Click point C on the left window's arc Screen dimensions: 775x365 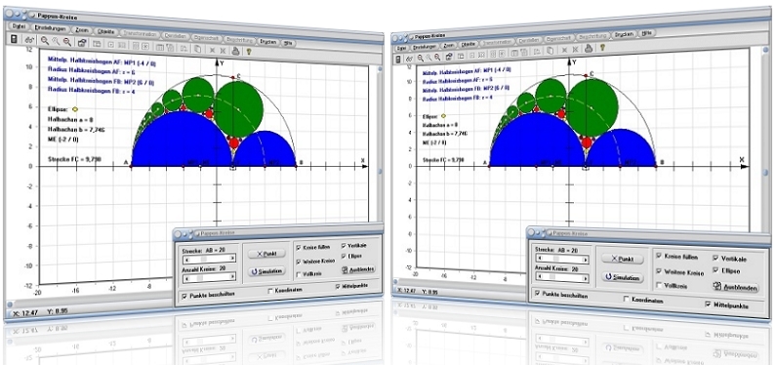tap(233, 77)
